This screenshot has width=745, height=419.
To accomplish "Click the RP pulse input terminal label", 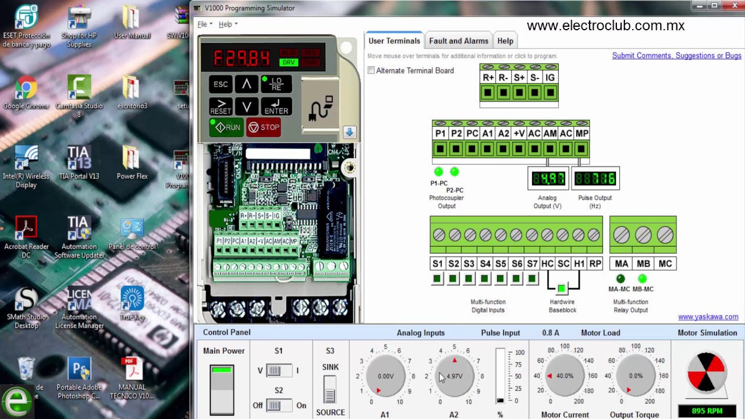I will coord(595,264).
